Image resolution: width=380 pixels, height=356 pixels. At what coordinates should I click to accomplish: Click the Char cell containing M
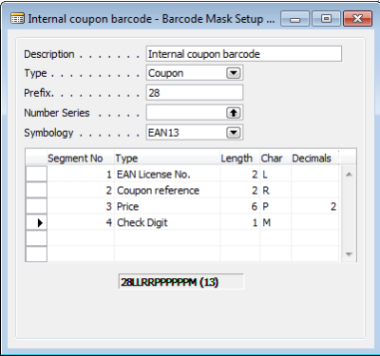pyautogui.click(x=275, y=222)
